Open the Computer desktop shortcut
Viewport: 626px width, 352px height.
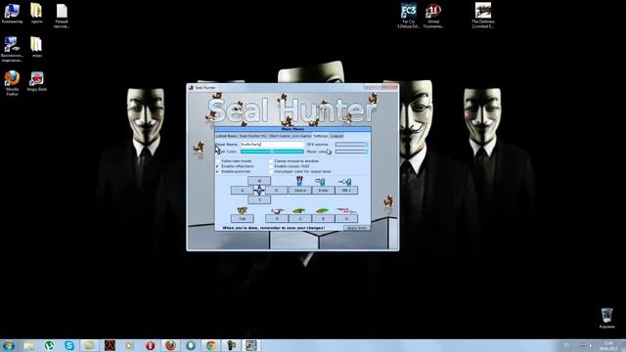[x=12, y=13]
